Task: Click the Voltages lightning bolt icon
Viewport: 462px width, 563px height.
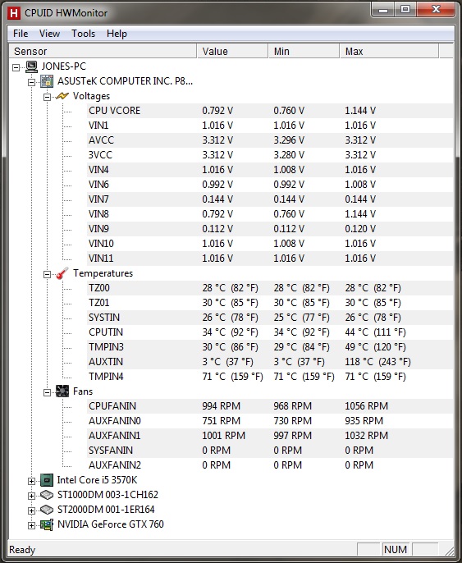Action: tap(62, 96)
